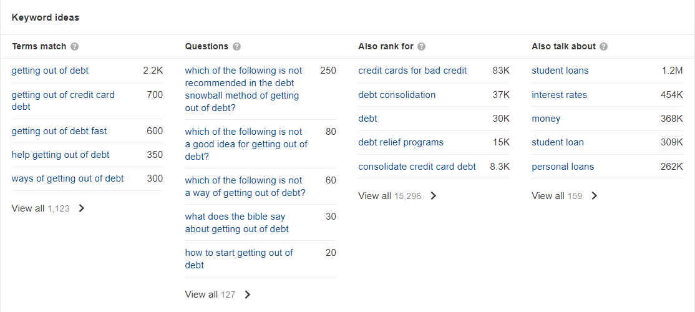Open the help tooltip icon for Also rank for
The image size is (695, 312).
[422, 47]
